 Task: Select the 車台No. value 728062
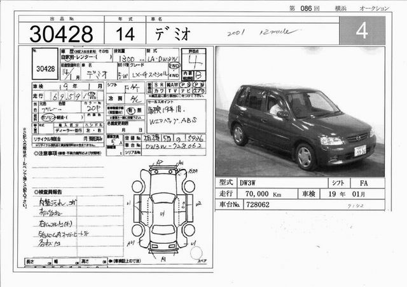coord(258,205)
